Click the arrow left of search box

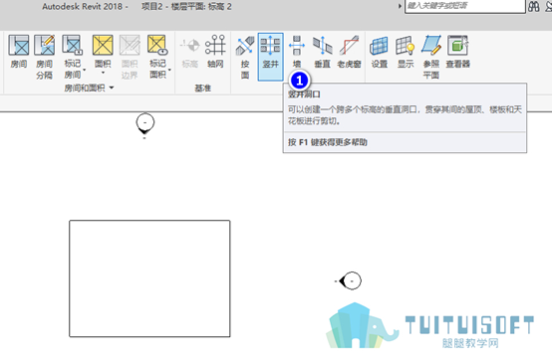400,6
